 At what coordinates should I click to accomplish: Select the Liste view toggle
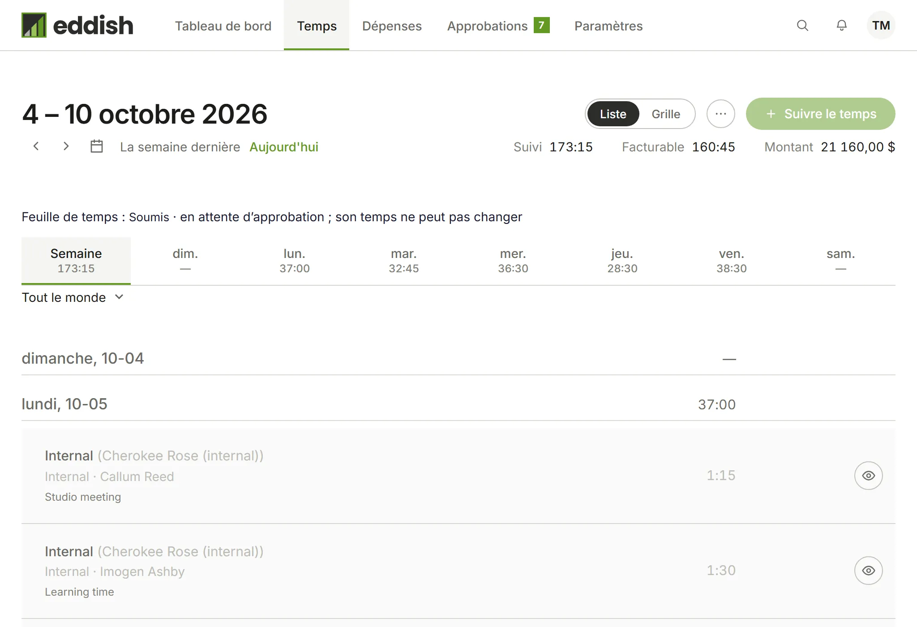[613, 114]
